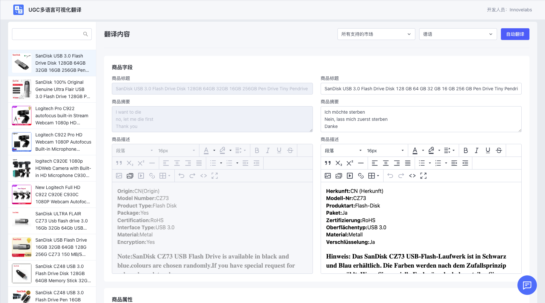Select Logitech Pro C922 autofocus webcam product
The height and width of the screenshot is (303, 545).
52,116
